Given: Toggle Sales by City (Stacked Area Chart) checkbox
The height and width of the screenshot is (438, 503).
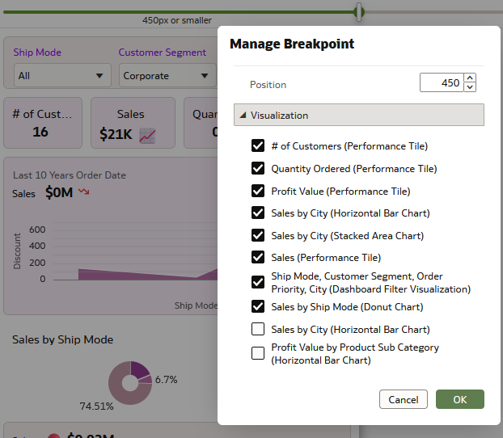Looking at the screenshot, I should 258,235.
